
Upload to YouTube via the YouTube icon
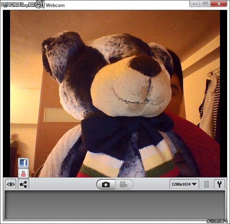click(23, 173)
